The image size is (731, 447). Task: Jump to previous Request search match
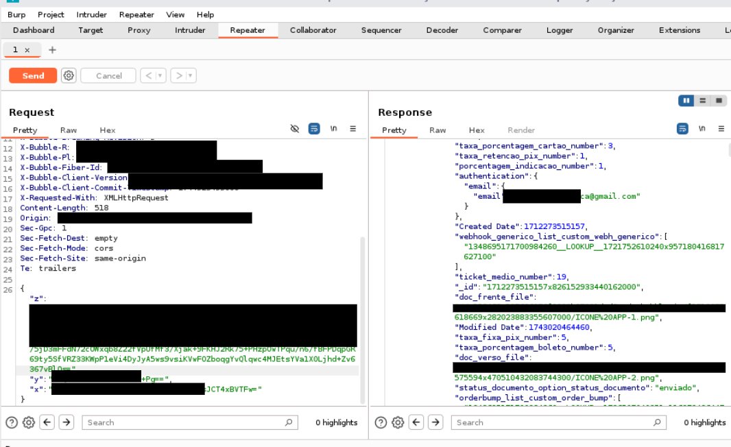pyautogui.click(x=47, y=422)
